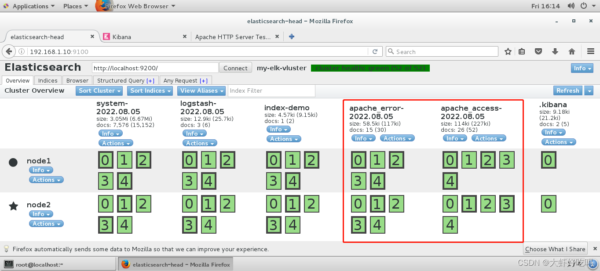Click the system volume speaker icon
This screenshot has height=271, width=600.
tap(571, 6)
